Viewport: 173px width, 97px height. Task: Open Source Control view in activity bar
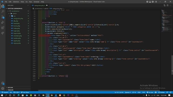tap(3, 17)
